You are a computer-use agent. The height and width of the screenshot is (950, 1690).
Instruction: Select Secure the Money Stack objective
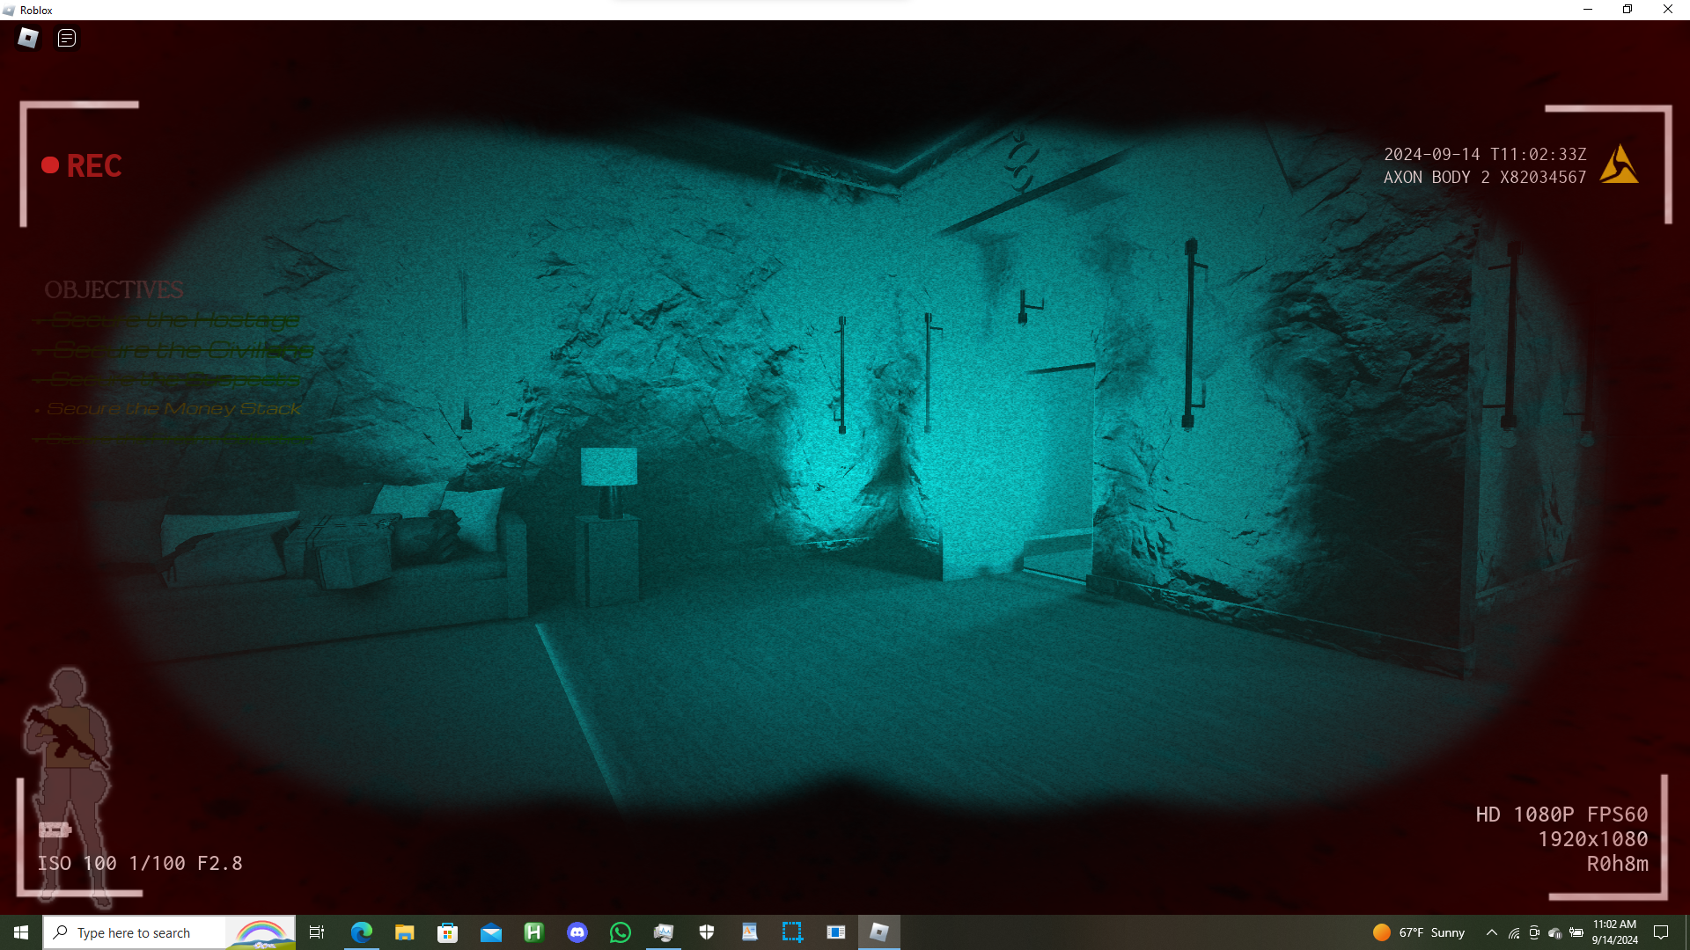pos(173,409)
